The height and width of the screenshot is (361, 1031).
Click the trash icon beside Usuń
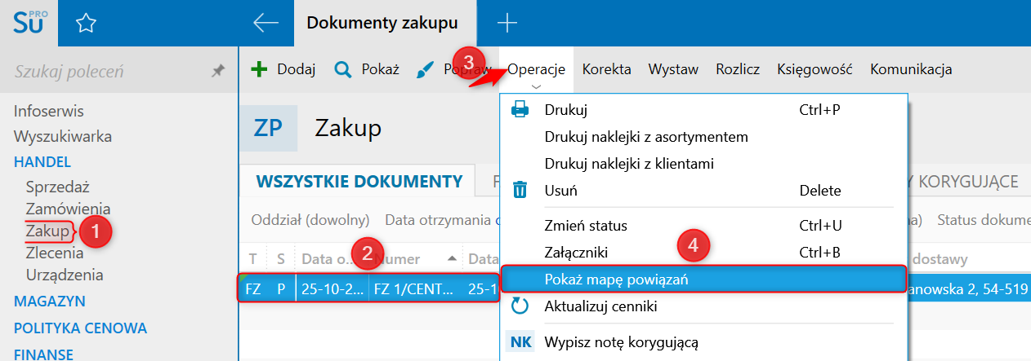(520, 191)
